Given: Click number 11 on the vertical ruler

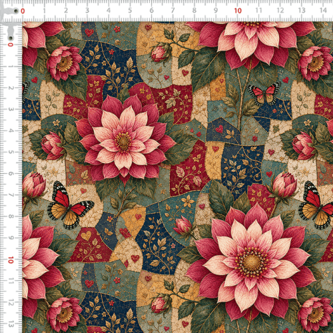Looking at the screenshot, I should 11,281.
